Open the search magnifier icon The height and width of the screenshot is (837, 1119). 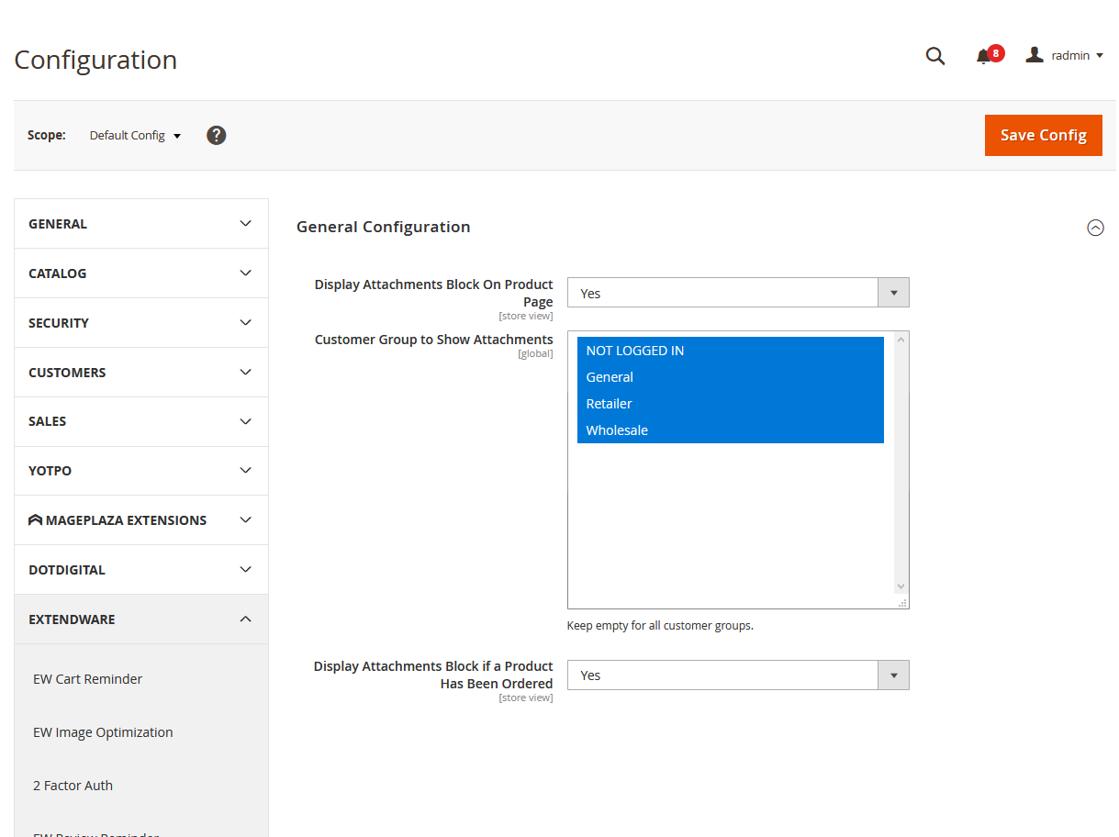pyautogui.click(x=934, y=56)
